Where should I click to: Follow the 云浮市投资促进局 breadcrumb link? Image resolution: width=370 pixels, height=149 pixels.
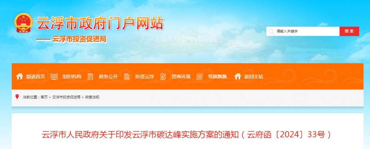point(66,97)
